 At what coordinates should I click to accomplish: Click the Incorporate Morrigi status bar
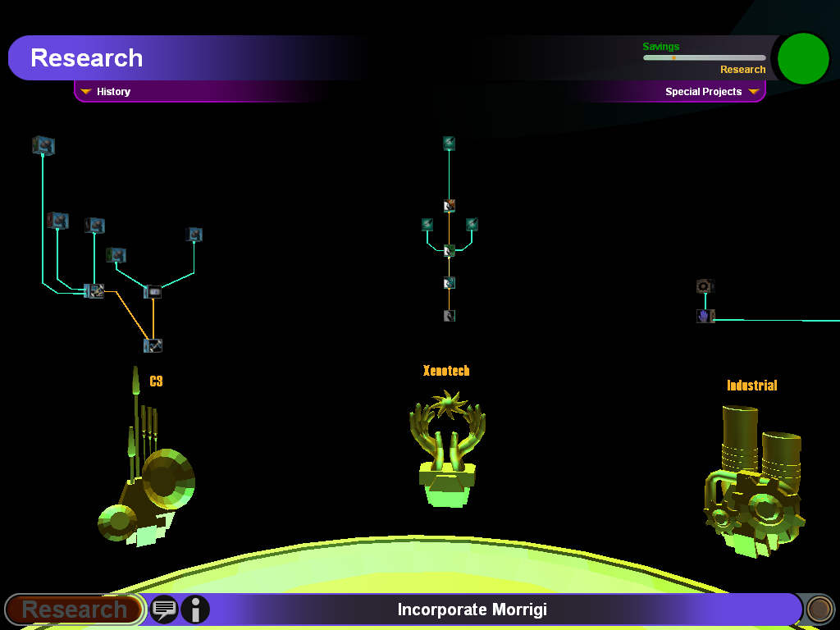[x=472, y=609]
